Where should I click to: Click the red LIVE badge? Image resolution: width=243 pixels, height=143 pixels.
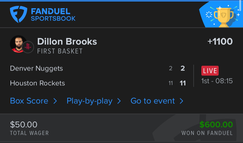[x=210, y=71]
